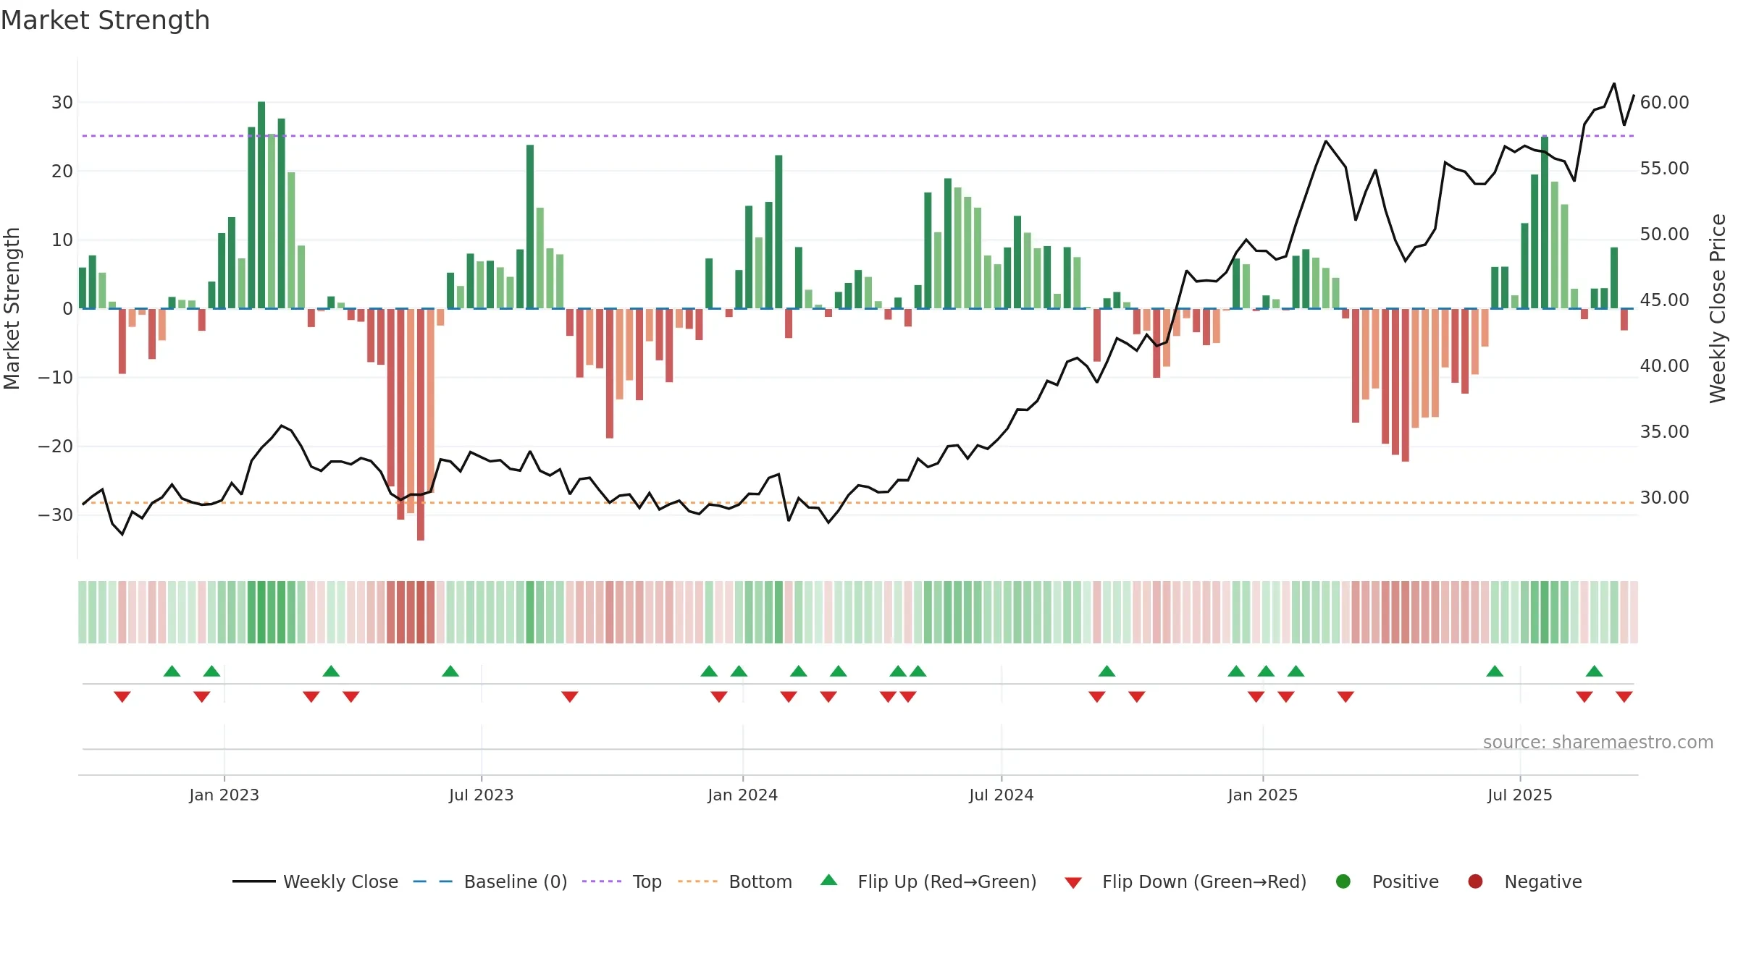Viewport: 1738px width, 977px height.
Task: Click the Weekly Close legend label
Action: pos(340,881)
